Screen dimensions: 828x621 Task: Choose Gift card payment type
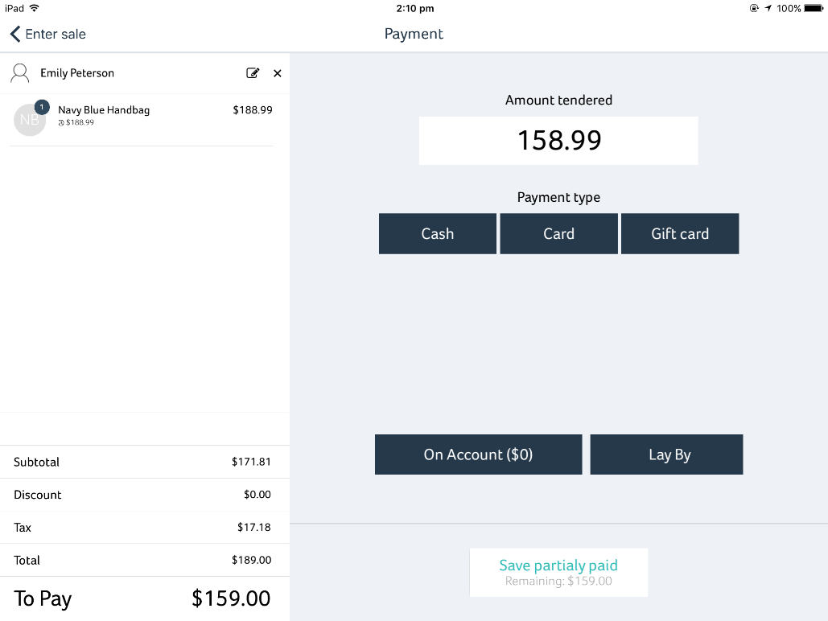[680, 233]
